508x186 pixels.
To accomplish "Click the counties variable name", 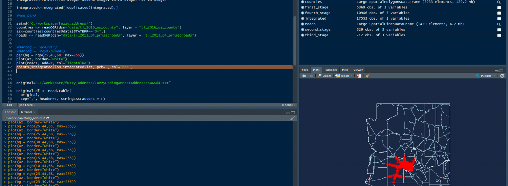I will coord(313,2).
